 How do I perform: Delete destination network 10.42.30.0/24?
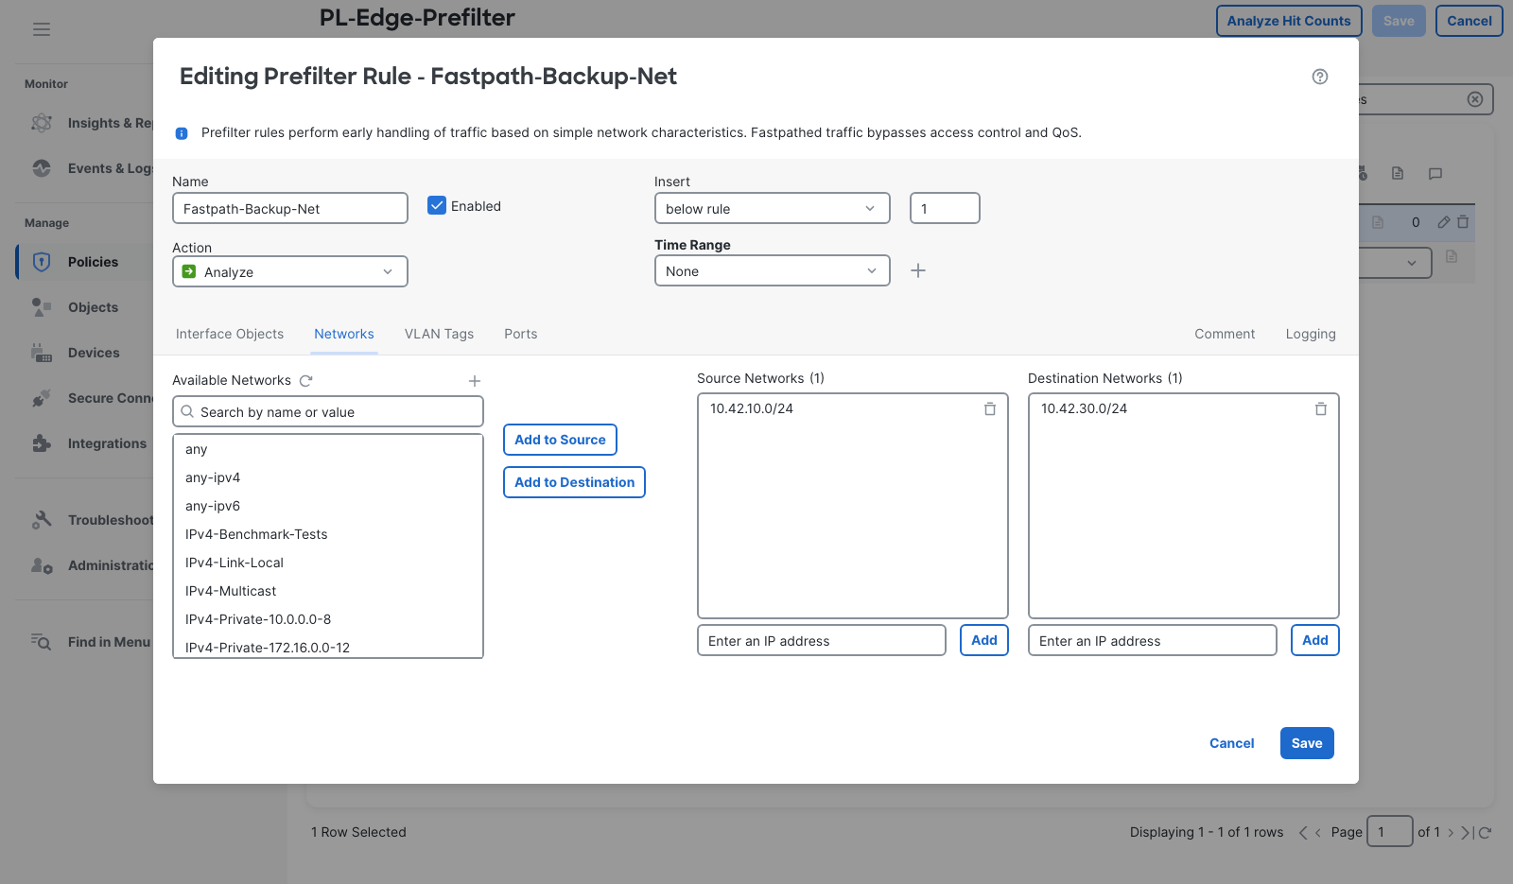click(1321, 409)
